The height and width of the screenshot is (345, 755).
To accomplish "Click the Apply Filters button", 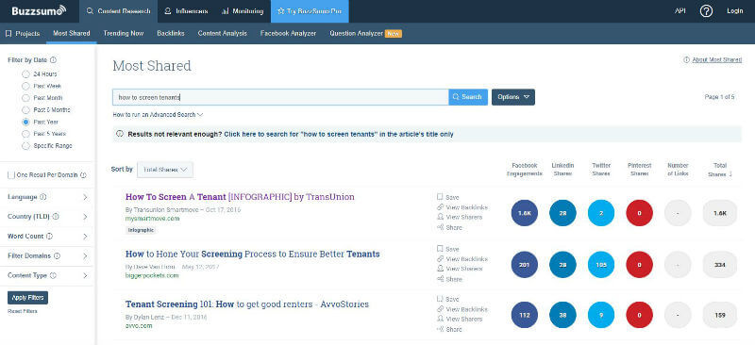I will tap(28, 298).
